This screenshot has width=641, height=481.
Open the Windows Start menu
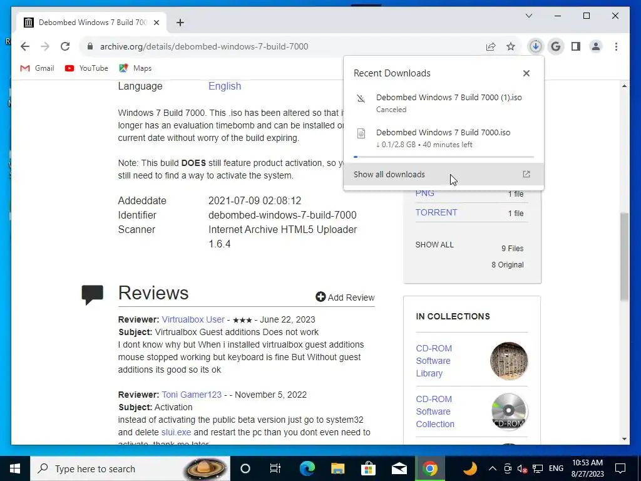15,468
